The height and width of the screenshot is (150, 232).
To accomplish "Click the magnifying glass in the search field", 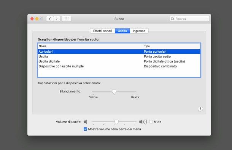I will coord(172,19).
